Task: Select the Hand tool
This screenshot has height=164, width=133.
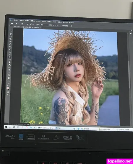Action: coord(9,78)
